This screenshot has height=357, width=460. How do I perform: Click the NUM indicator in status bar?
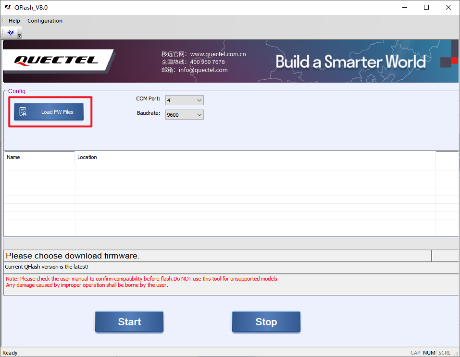pyautogui.click(x=429, y=353)
